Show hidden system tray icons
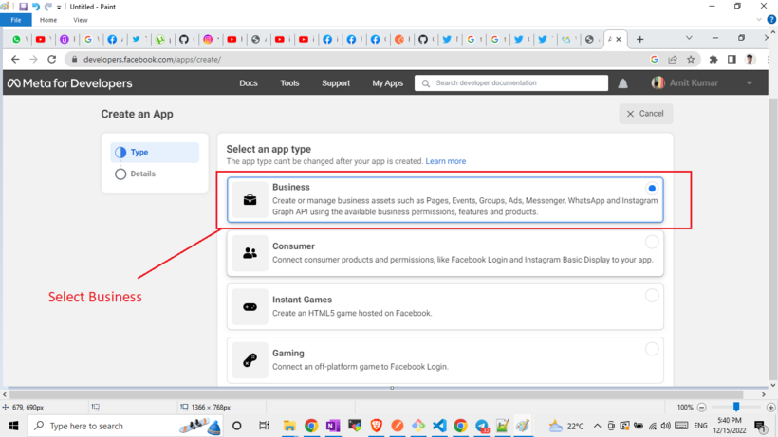The width and height of the screenshot is (778, 437). point(598,427)
